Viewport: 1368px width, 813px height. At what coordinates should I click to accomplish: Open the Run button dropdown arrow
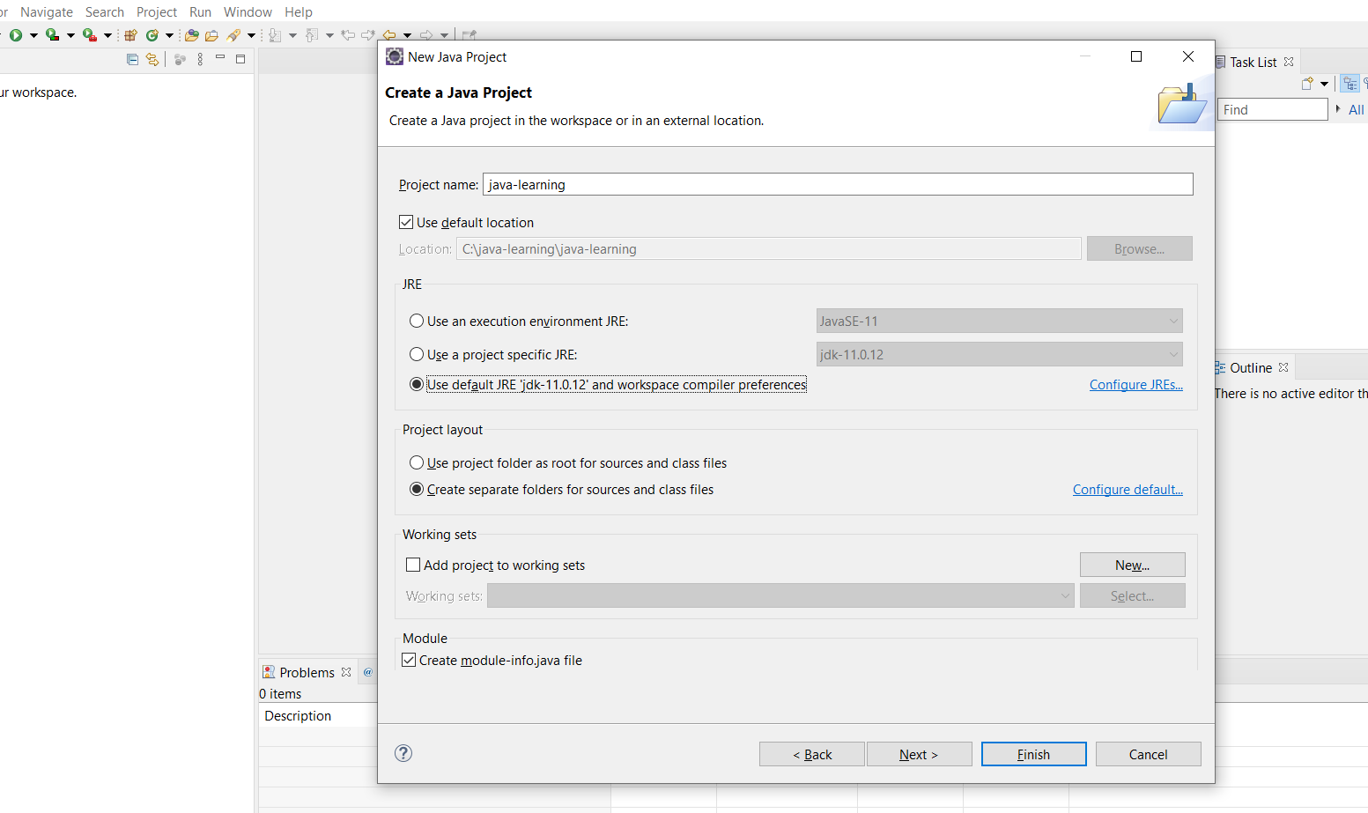pos(33,35)
